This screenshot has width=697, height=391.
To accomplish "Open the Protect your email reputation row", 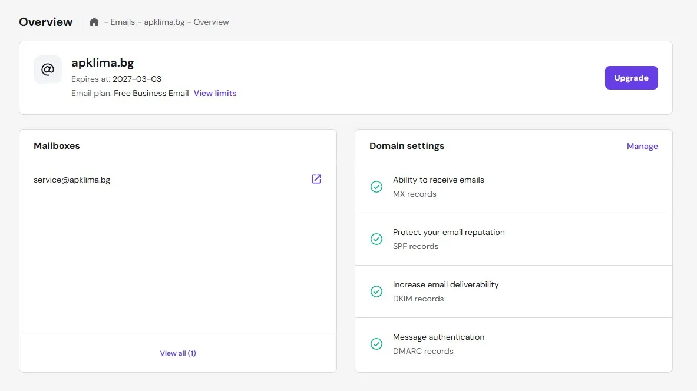I will coord(448,233).
